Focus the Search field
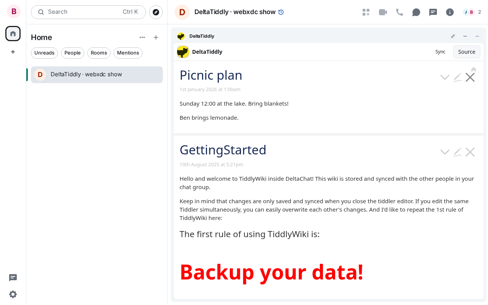Screen dimensions: 488x305 coord(88,12)
